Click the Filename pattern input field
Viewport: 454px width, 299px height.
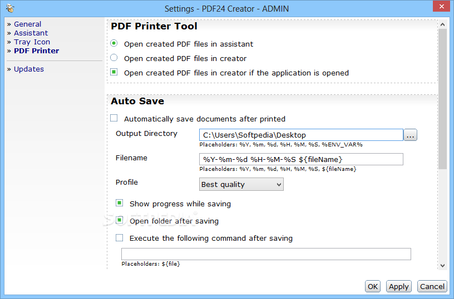[301, 159]
